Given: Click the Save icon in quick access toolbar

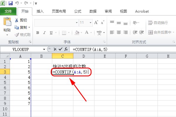Looking at the screenshot, I should (x=11, y=3).
